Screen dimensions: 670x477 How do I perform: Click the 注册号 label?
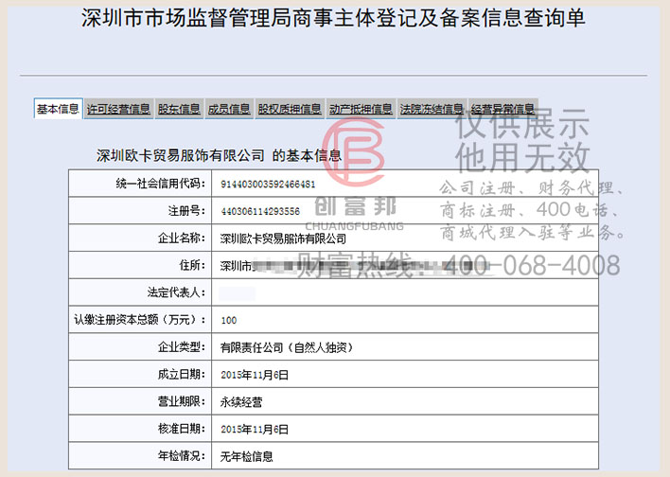pyautogui.click(x=186, y=211)
